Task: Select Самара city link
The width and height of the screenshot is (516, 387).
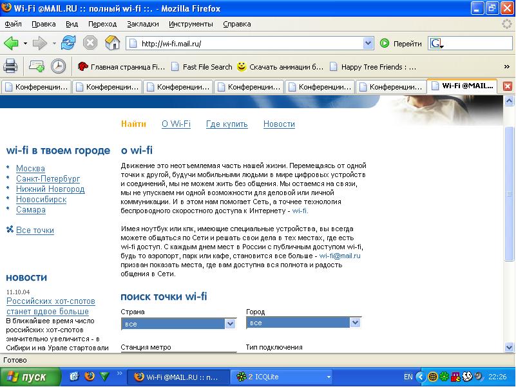Action: pos(31,210)
